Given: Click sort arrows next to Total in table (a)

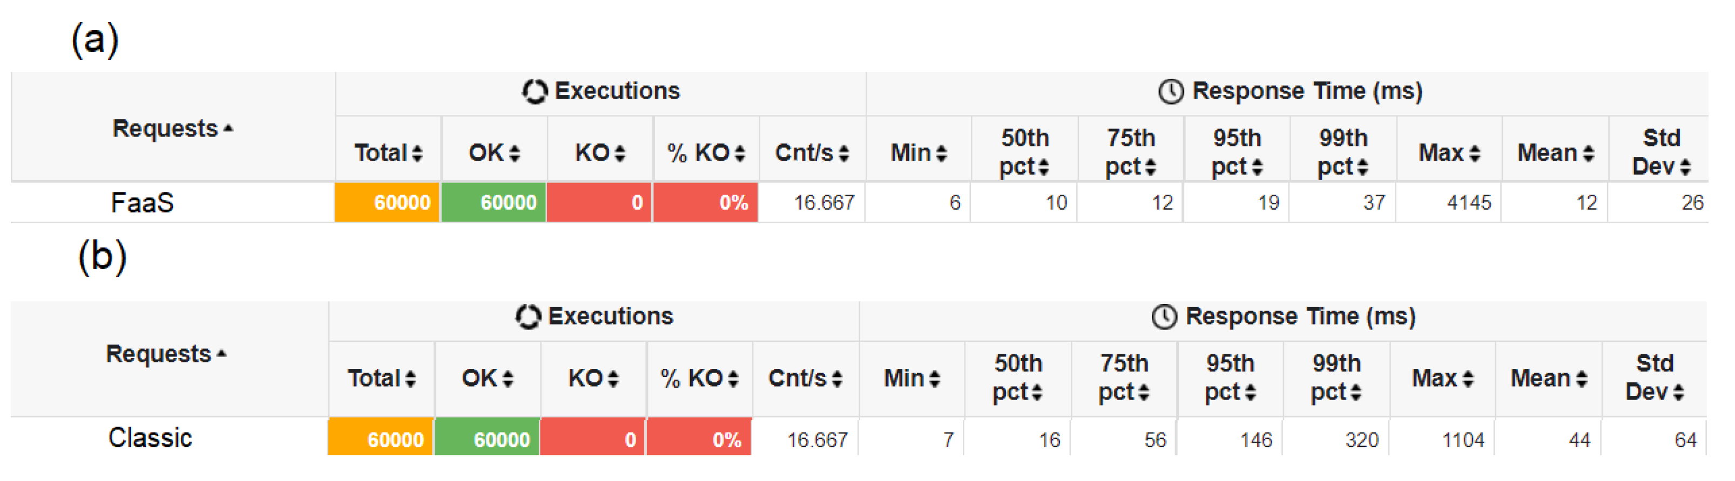Looking at the screenshot, I should [417, 154].
